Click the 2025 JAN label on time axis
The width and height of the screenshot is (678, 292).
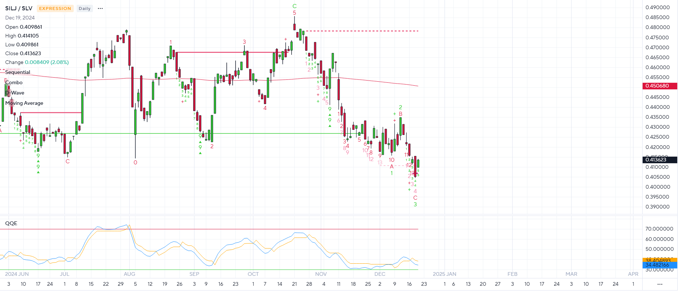pos(444,274)
